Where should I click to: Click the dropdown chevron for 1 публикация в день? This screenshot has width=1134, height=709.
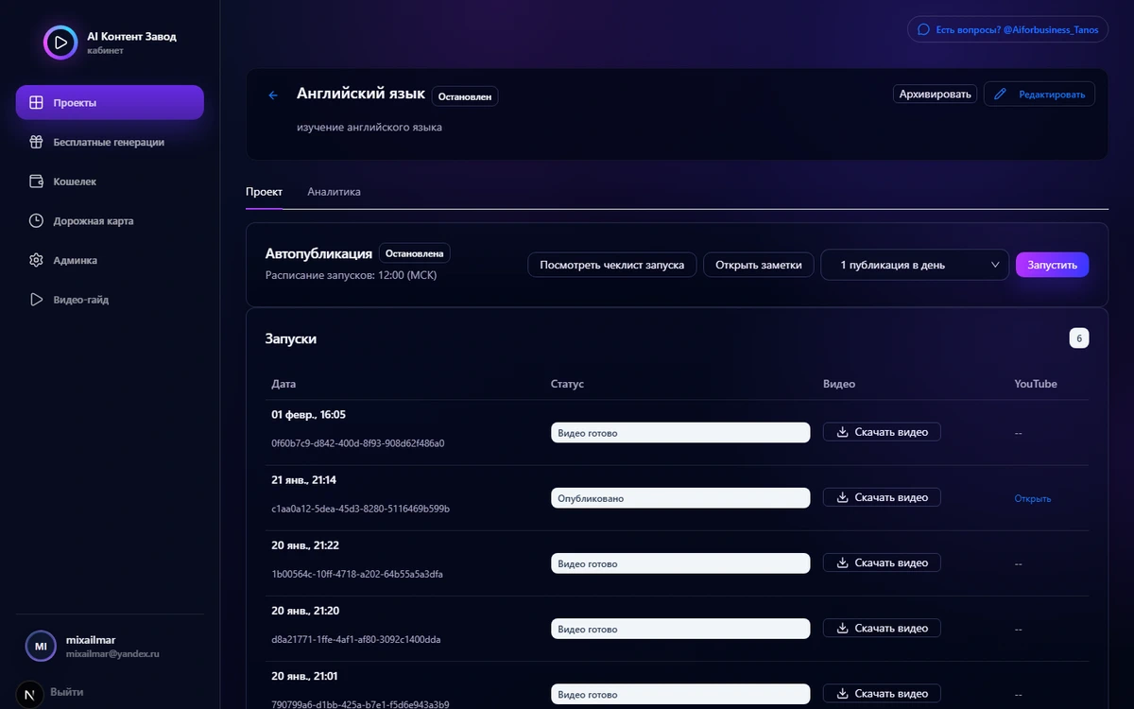[996, 265]
